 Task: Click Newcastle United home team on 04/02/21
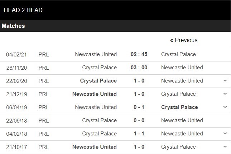[x=96, y=54]
